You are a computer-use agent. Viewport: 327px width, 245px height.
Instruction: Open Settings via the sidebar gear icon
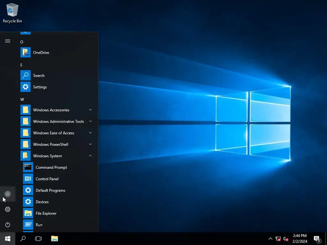[8, 209]
